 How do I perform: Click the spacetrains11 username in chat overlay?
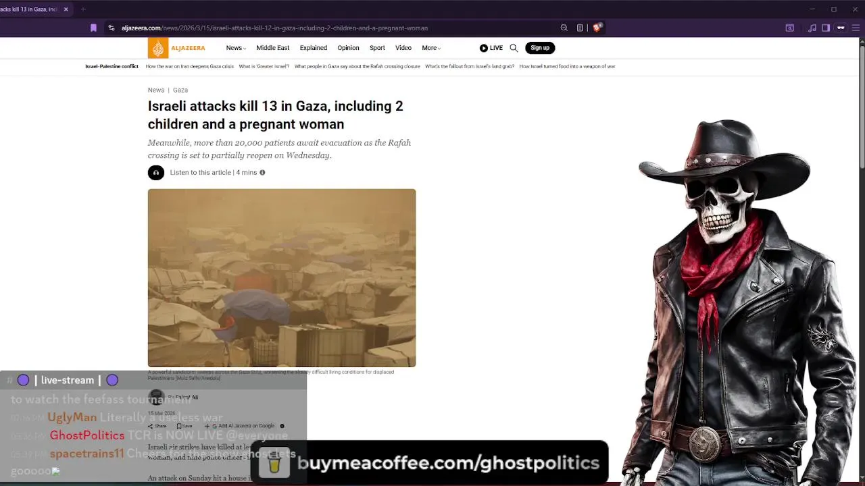(x=87, y=454)
